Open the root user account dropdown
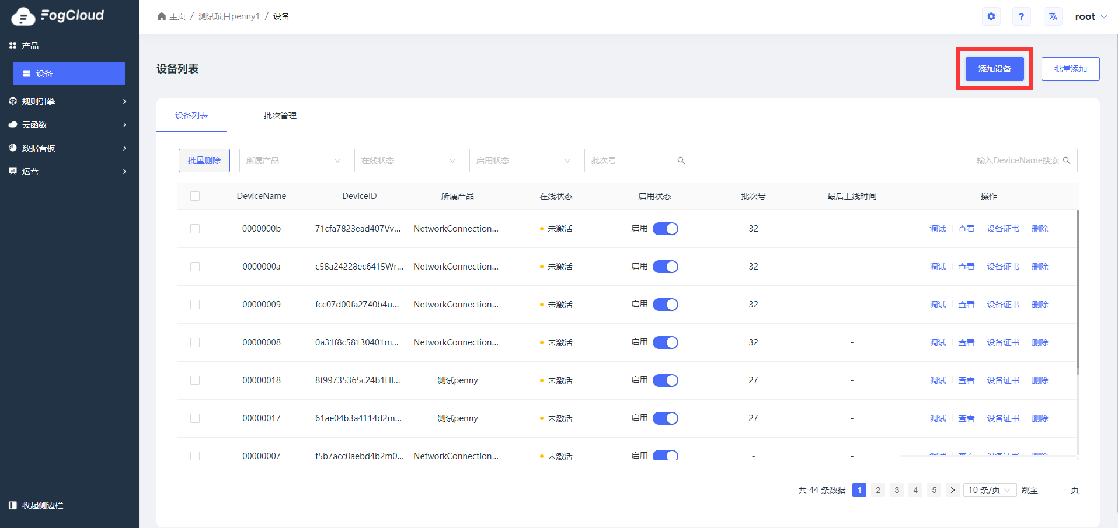The height and width of the screenshot is (528, 1118). point(1091,16)
